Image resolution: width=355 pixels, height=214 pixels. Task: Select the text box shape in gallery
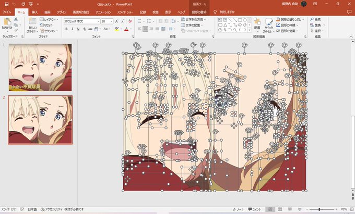click(220, 20)
